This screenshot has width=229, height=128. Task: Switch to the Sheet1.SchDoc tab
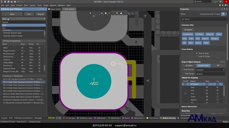coord(55,9)
